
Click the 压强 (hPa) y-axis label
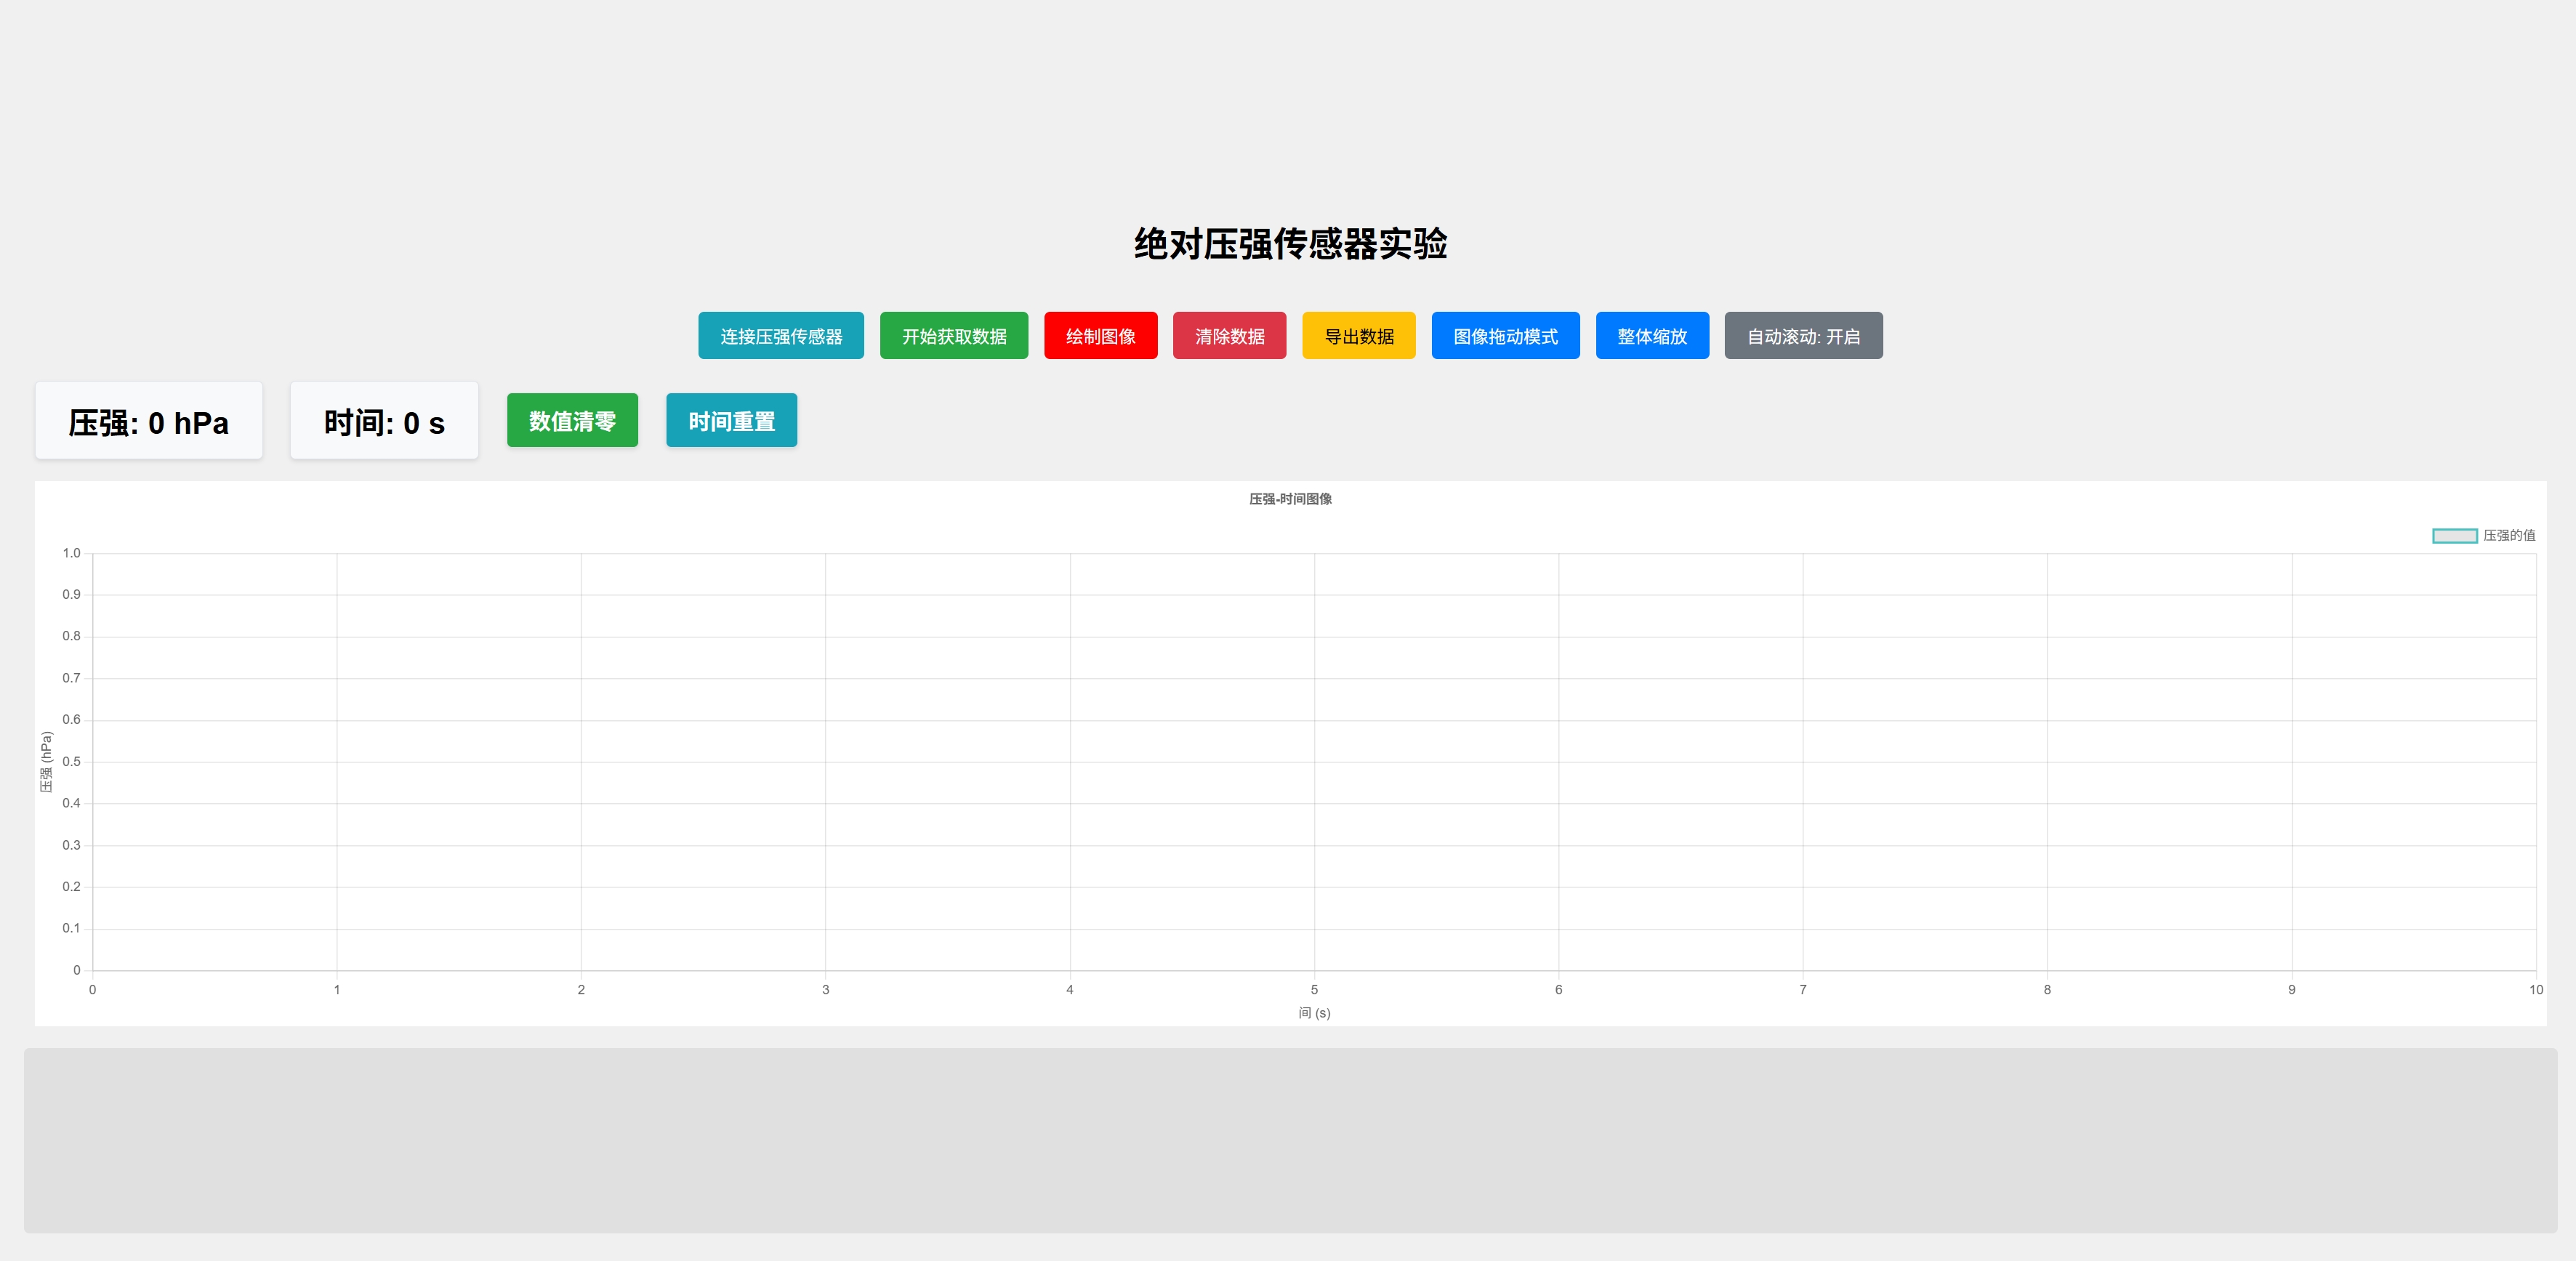tap(46, 762)
